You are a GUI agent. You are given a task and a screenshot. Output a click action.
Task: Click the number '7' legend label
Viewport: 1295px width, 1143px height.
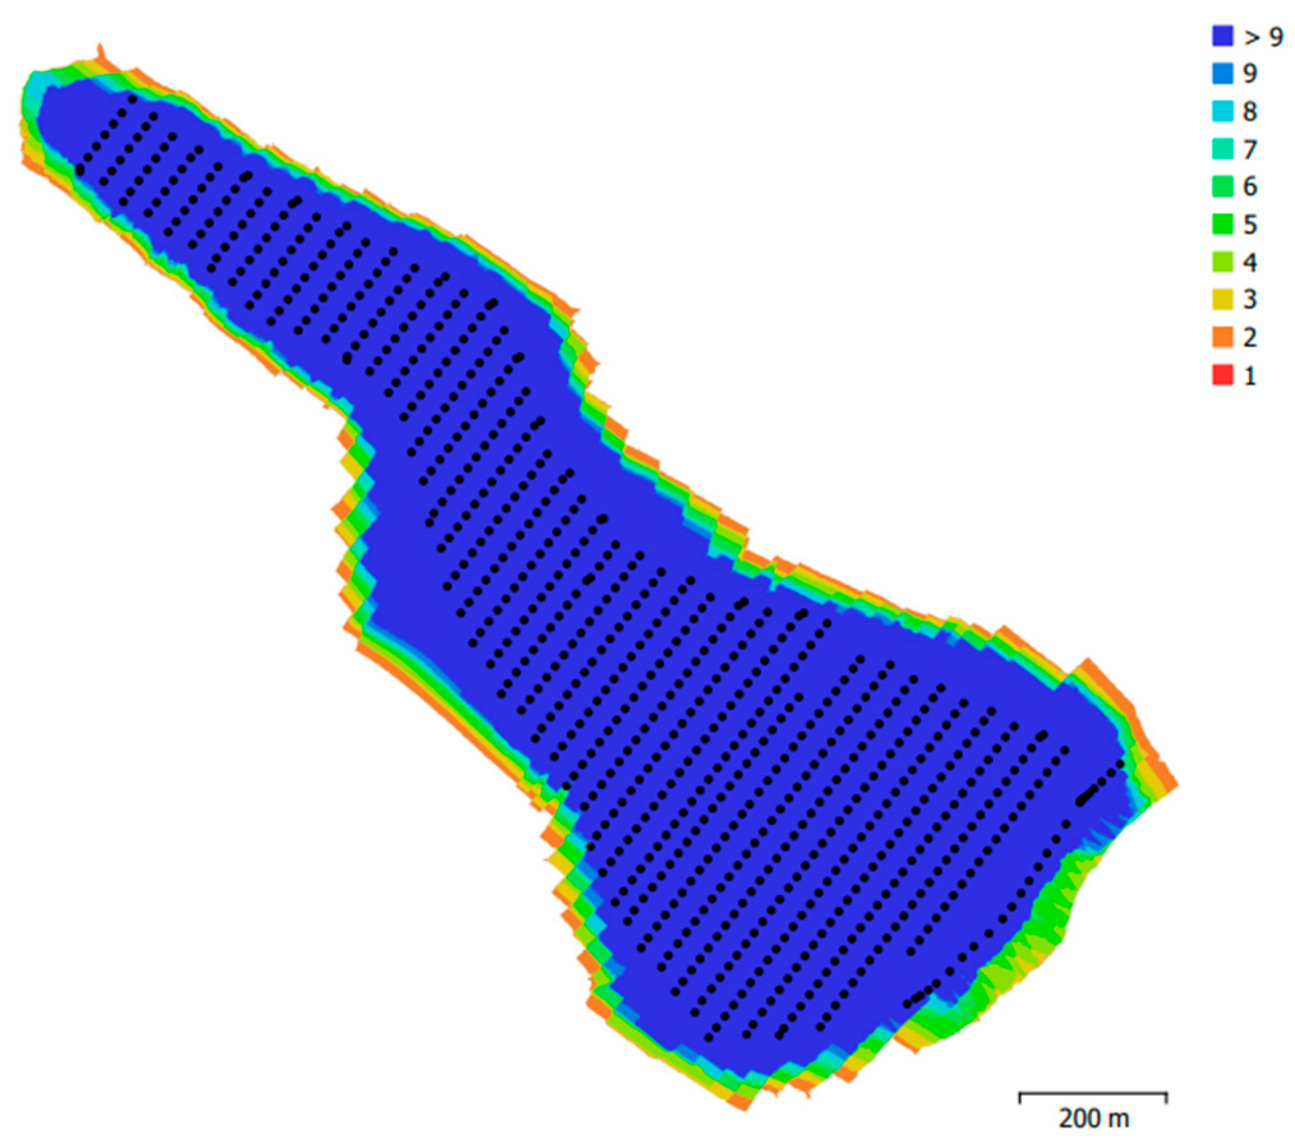pyautogui.click(x=1250, y=149)
